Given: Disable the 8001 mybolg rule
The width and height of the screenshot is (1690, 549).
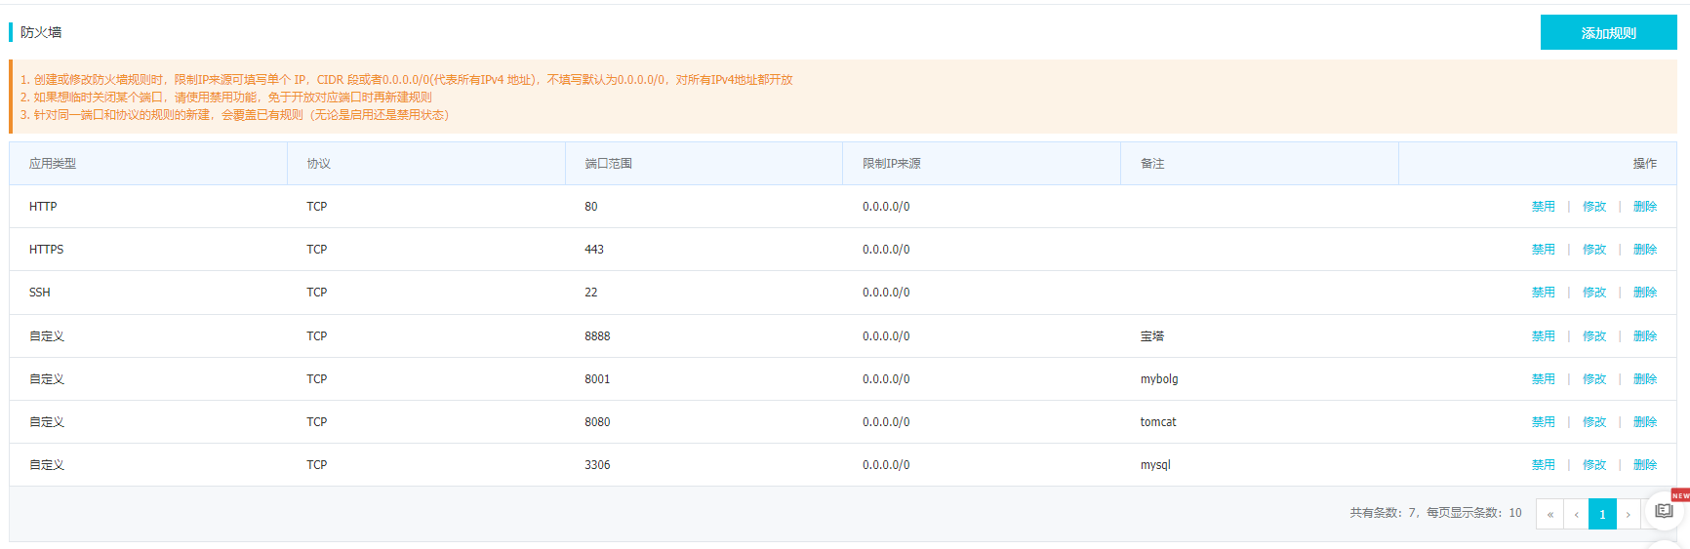Looking at the screenshot, I should click(x=1543, y=379).
